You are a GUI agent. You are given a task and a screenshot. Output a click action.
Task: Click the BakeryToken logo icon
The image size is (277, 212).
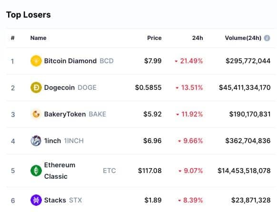pos(36,114)
